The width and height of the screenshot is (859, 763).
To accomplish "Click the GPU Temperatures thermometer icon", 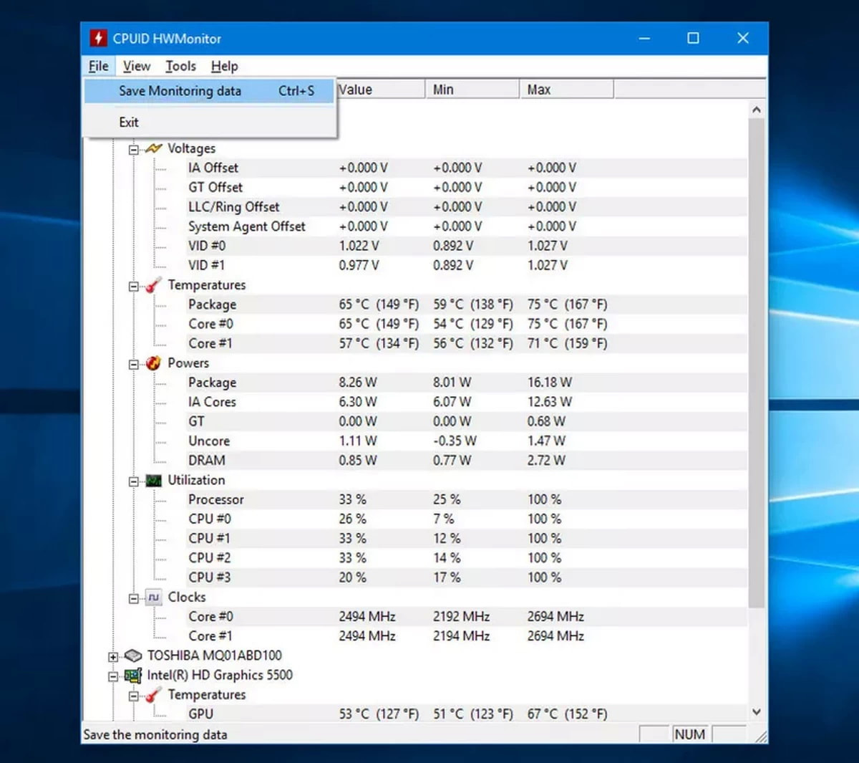I will coord(152,694).
